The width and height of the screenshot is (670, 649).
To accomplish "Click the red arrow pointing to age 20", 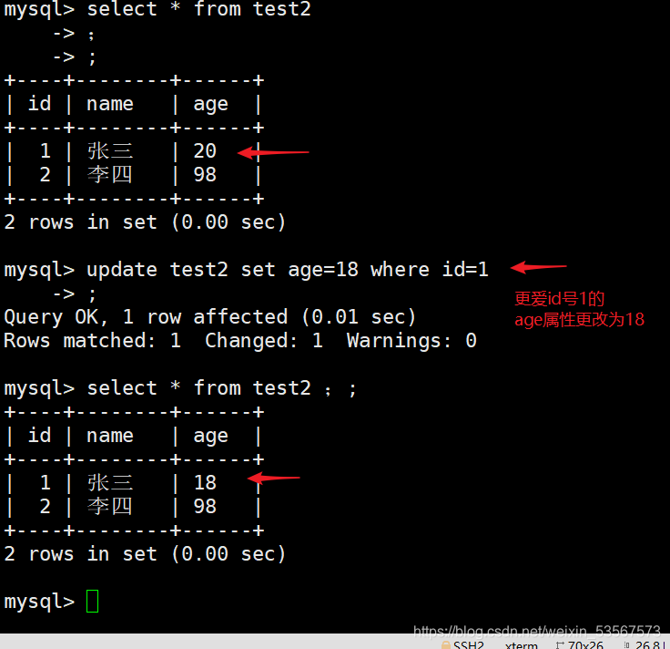I will click(x=273, y=152).
